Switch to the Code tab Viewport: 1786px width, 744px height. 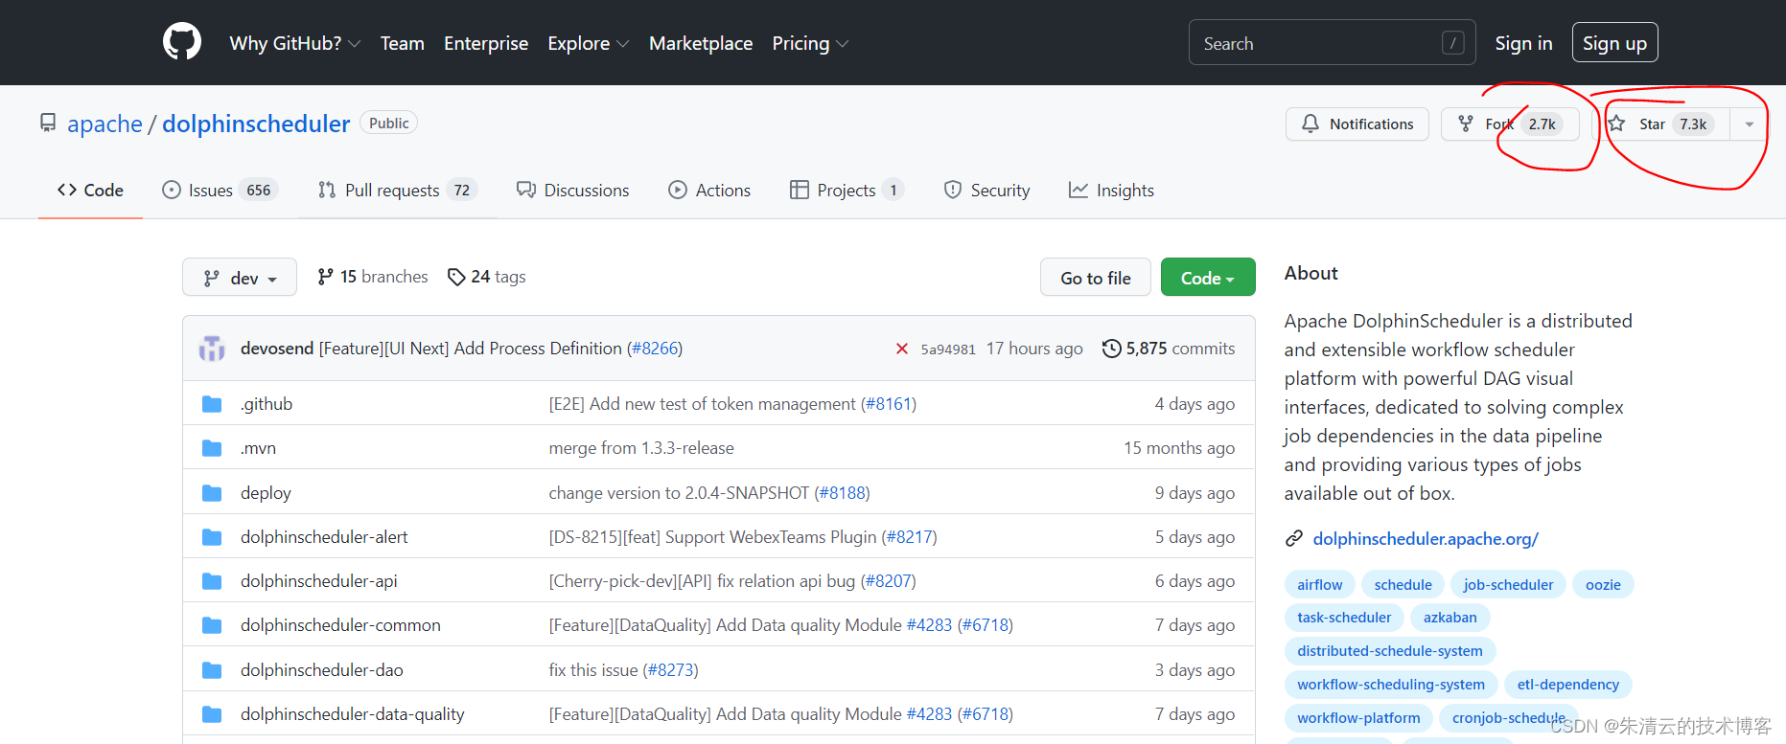coord(90,191)
